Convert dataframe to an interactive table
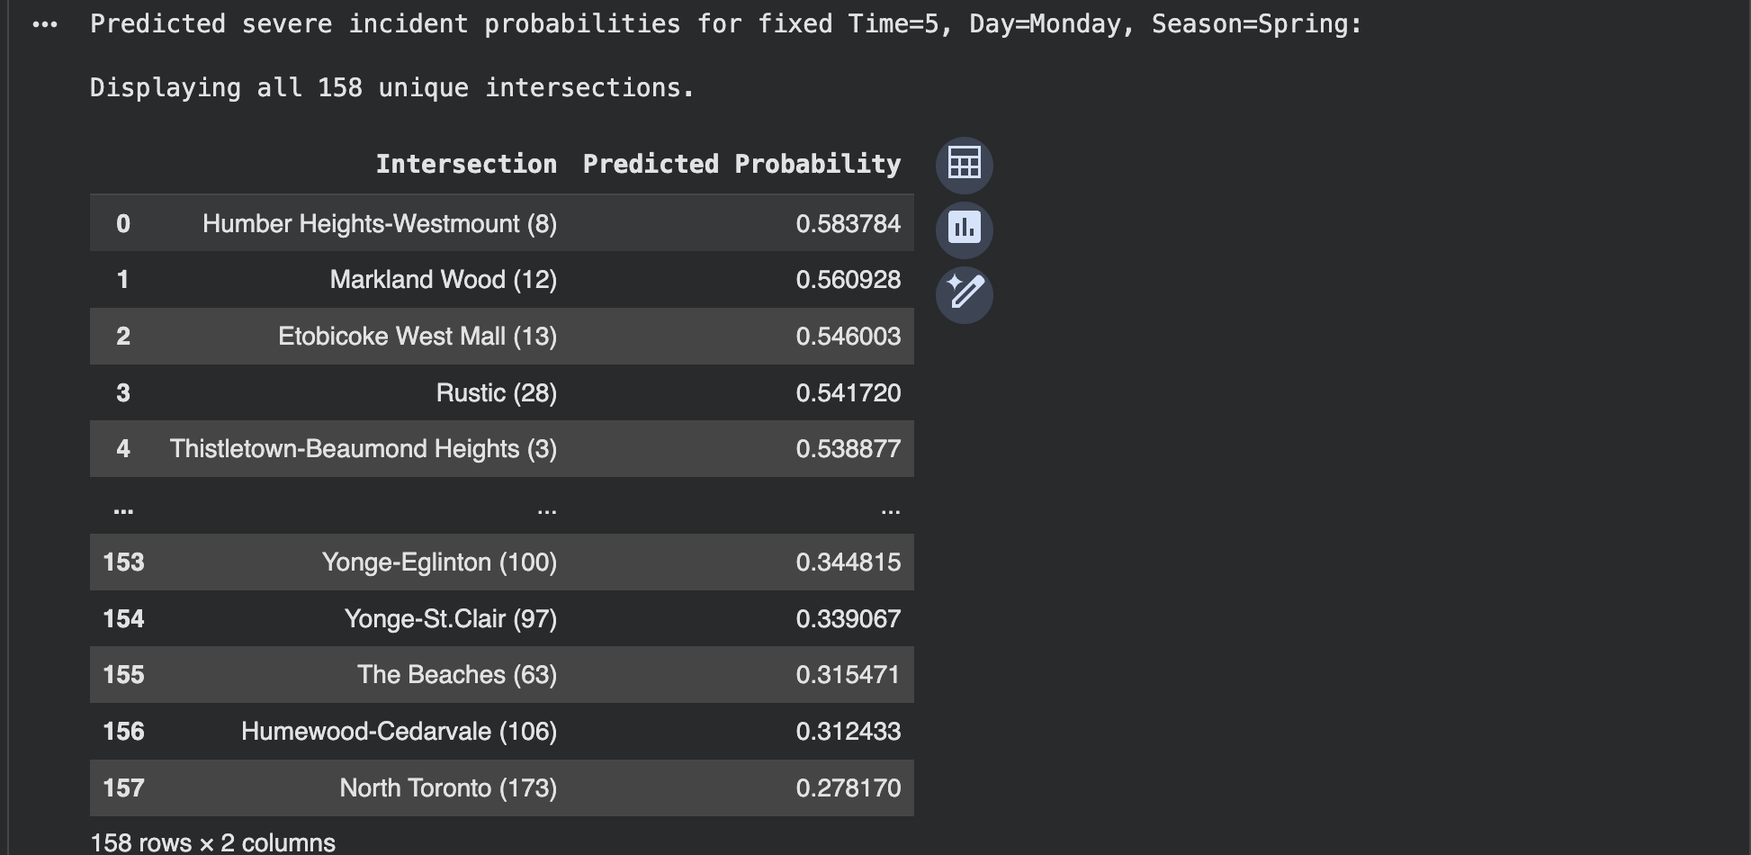 [x=964, y=165]
